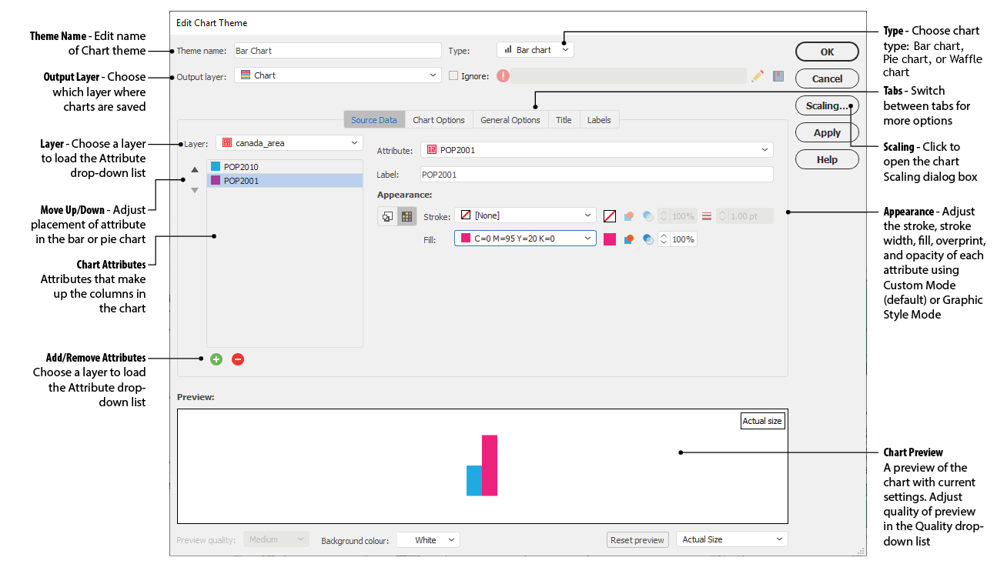997x564 pixels.
Task: Open the Output layer dropdown
Action: pos(338,75)
